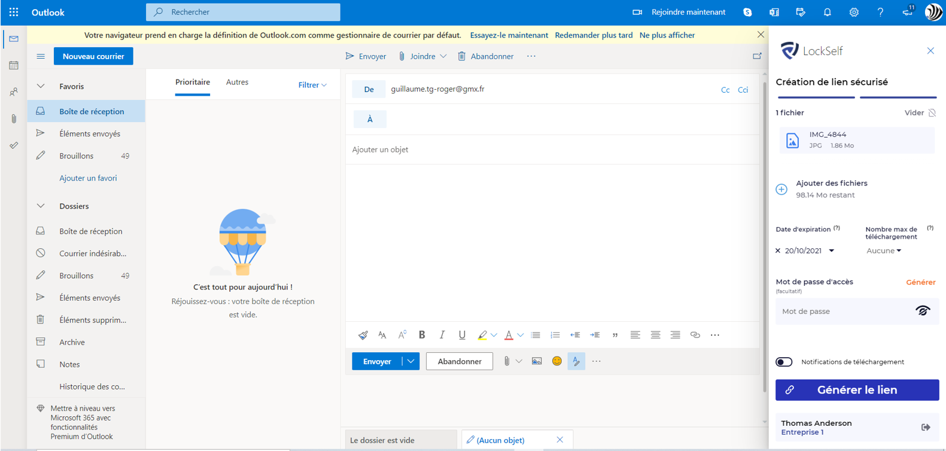Viewport: 946px width, 451px height.
Task: Collapse the Dossiers section
Action: [41, 206]
